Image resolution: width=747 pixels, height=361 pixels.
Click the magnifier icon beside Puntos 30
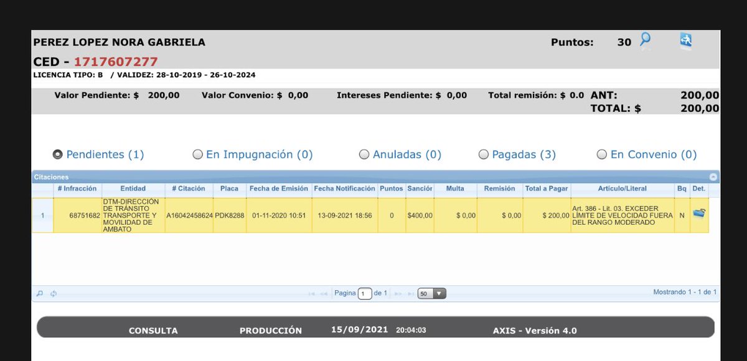tap(646, 40)
